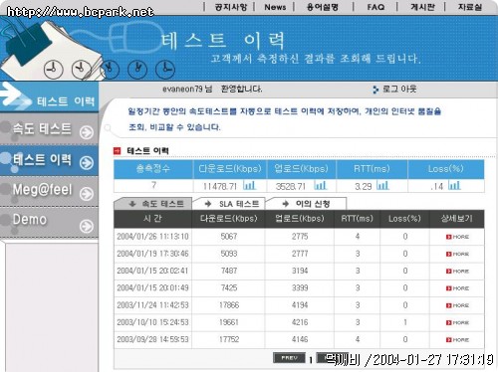Click download value 19661
The height and width of the screenshot is (372, 498).
tap(229, 322)
